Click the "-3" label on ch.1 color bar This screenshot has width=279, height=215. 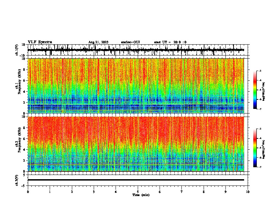(260, 71)
